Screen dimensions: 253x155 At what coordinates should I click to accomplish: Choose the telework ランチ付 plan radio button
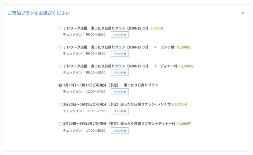(60, 48)
